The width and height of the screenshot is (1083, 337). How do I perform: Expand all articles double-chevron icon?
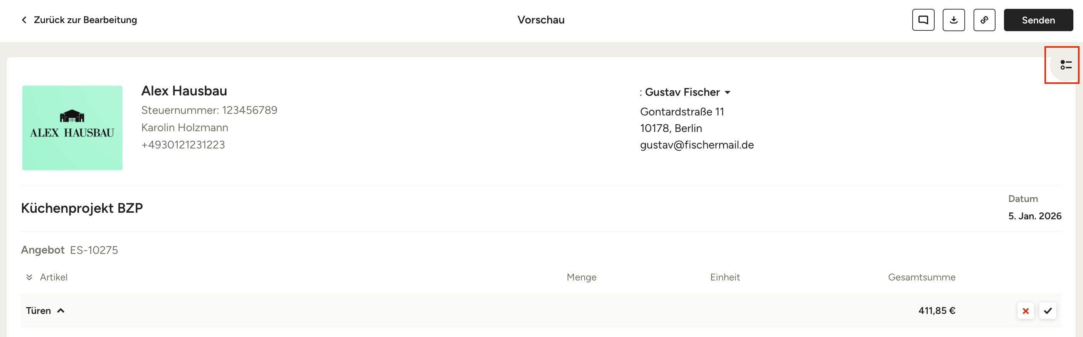(29, 277)
